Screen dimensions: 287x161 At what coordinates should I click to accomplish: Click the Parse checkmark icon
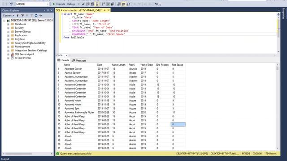[83, 4]
